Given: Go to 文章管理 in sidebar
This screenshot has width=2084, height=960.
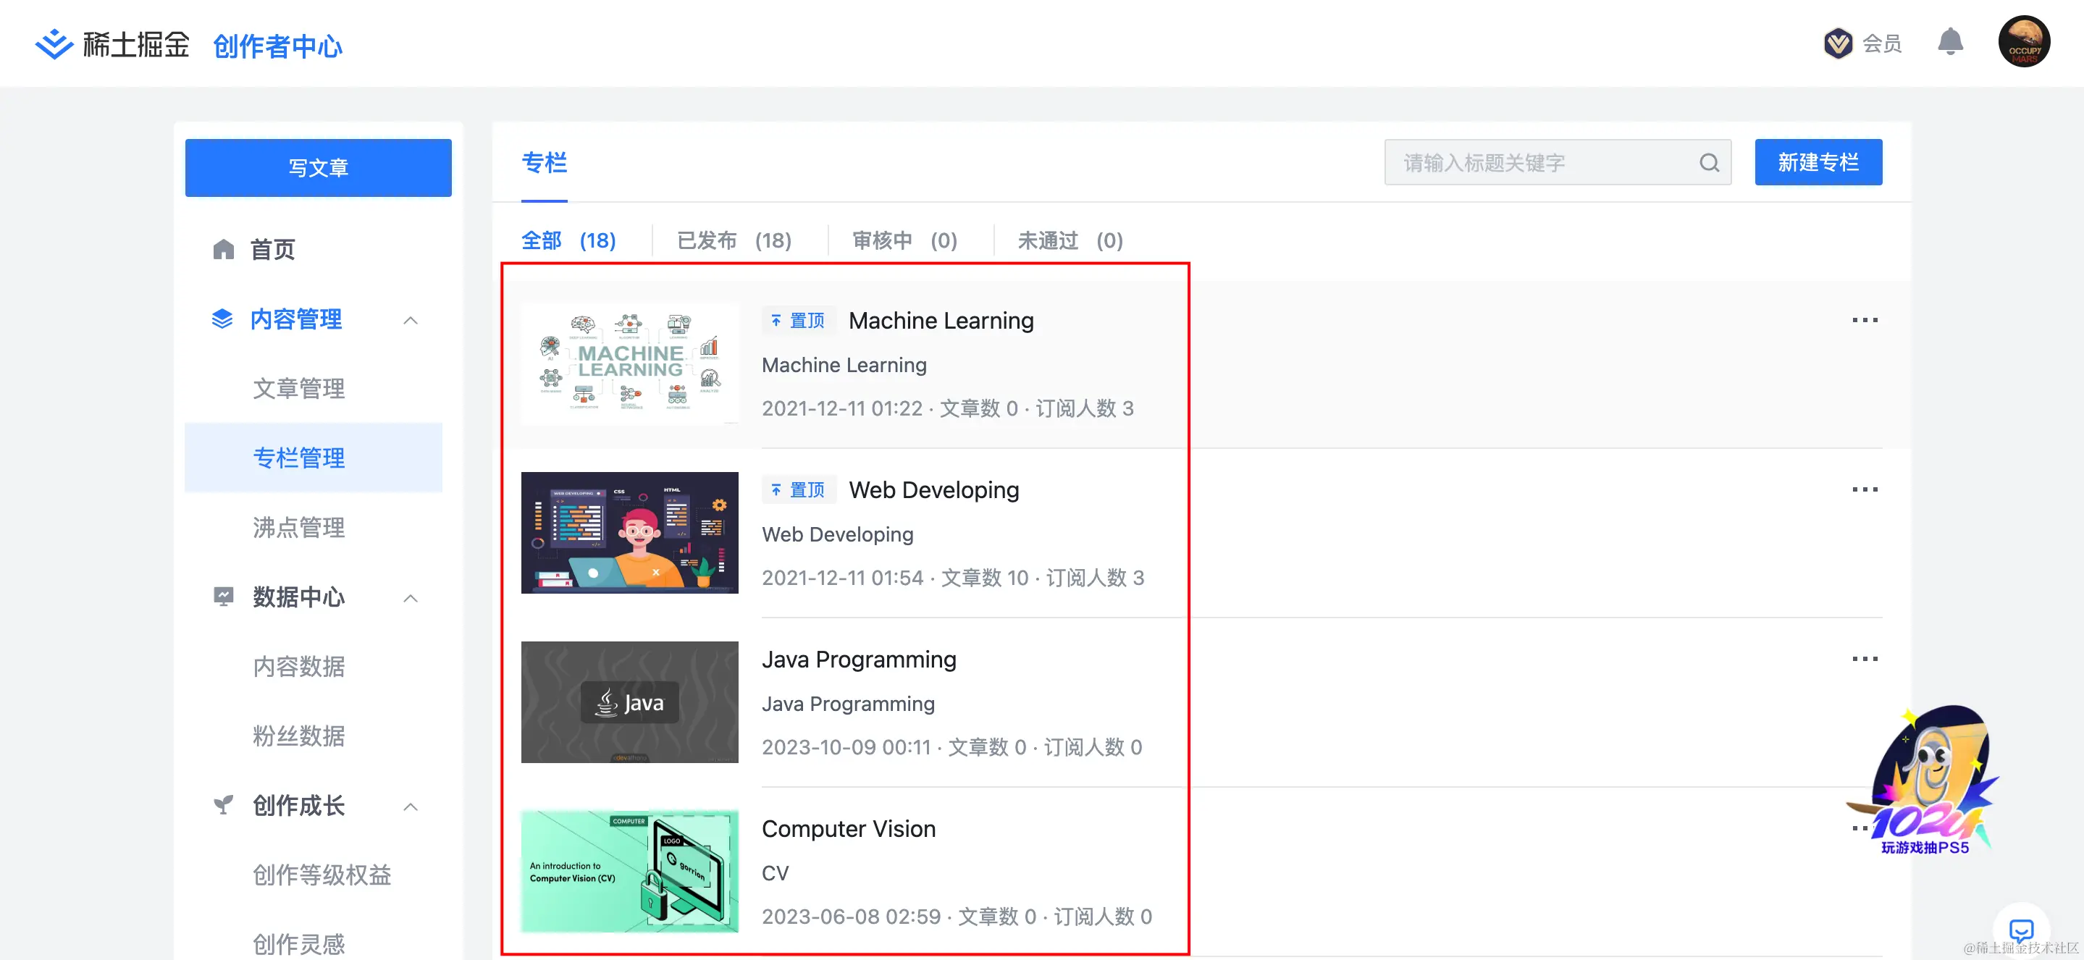Looking at the screenshot, I should (298, 389).
